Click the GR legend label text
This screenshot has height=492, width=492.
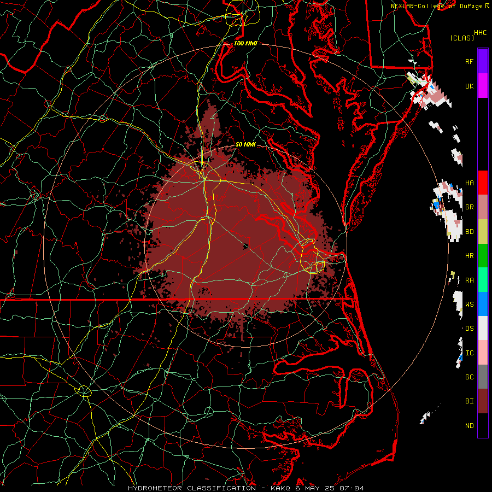point(469,207)
